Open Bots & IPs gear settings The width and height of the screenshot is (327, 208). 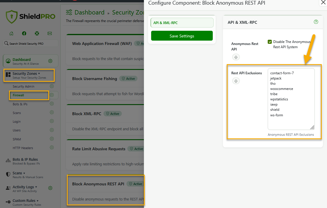coord(52,104)
